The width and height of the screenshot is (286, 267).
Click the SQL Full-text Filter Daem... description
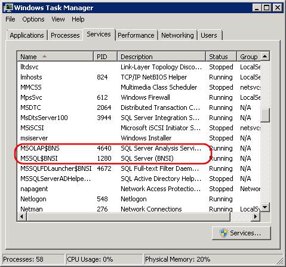tap(159, 168)
